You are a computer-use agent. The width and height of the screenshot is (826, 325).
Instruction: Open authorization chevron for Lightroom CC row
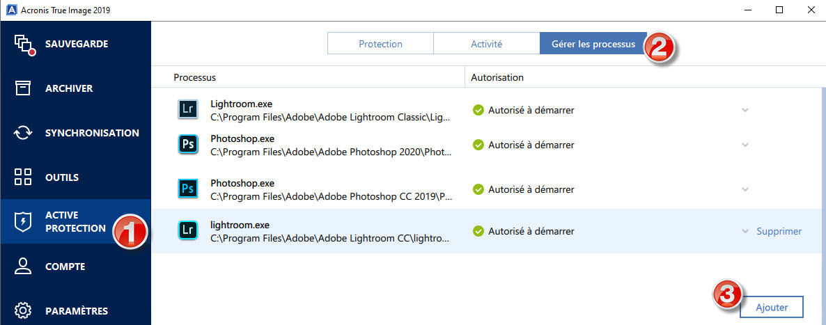coord(745,231)
